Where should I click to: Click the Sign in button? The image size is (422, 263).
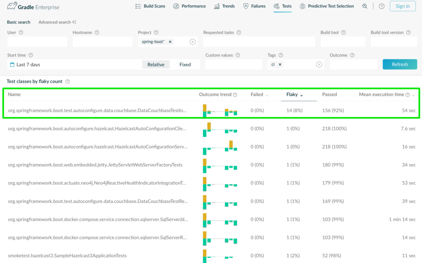[x=403, y=6]
